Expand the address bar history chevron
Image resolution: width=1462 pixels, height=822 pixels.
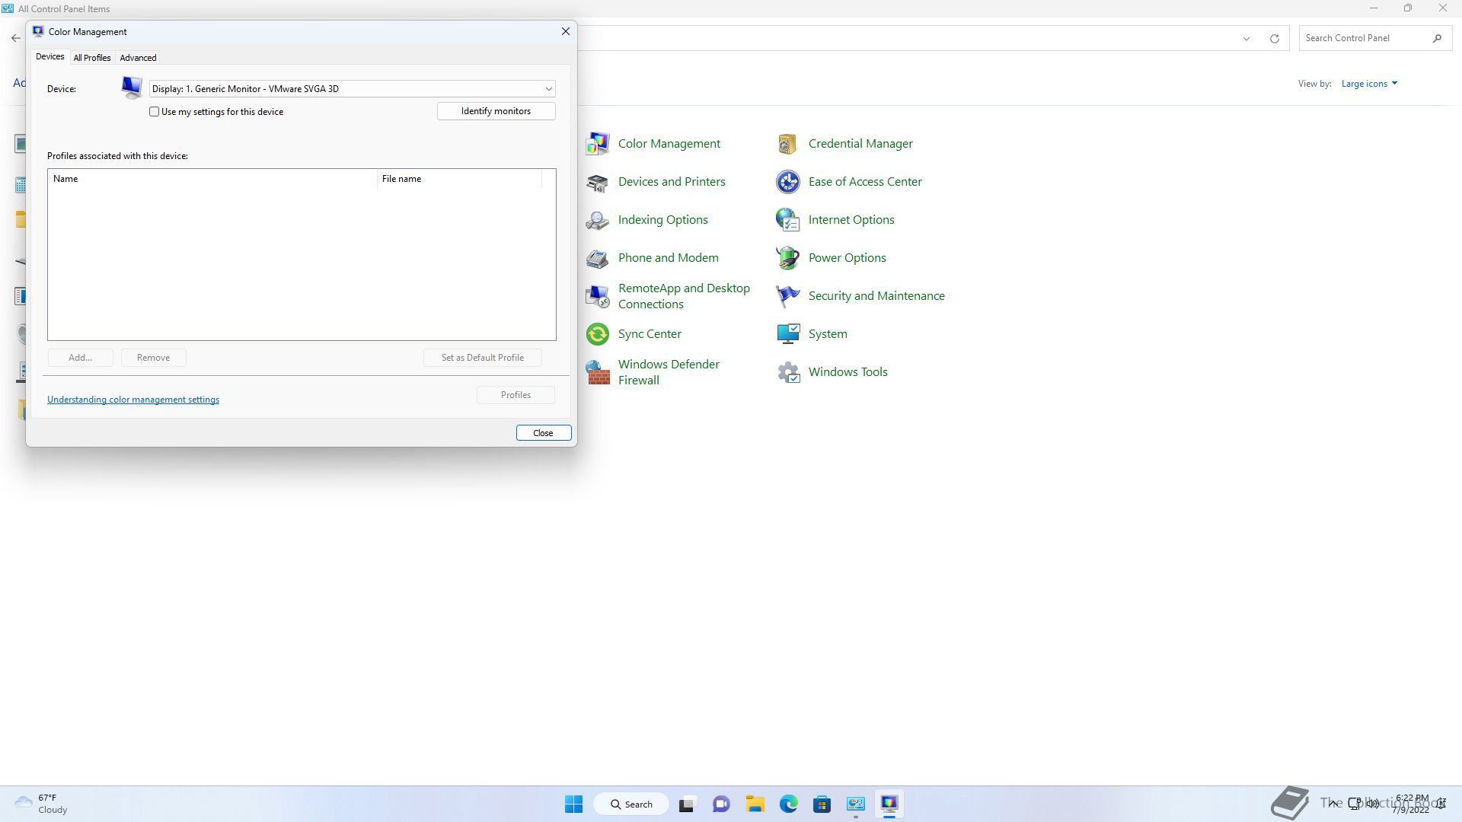[x=1247, y=39]
